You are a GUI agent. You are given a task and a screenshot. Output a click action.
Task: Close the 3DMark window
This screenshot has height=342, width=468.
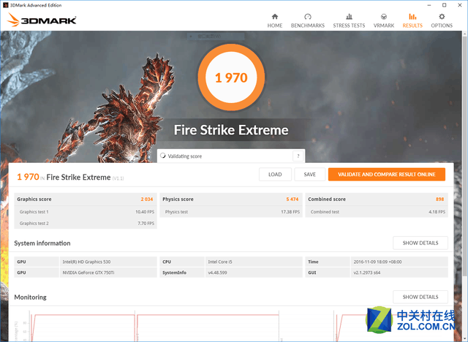pos(460,5)
